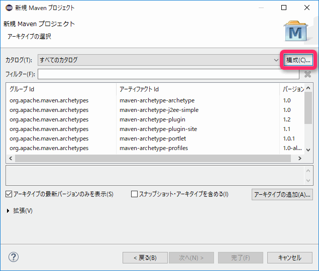
Task: Click the disabled 次へ(N) > button
Action: [x=191, y=258]
